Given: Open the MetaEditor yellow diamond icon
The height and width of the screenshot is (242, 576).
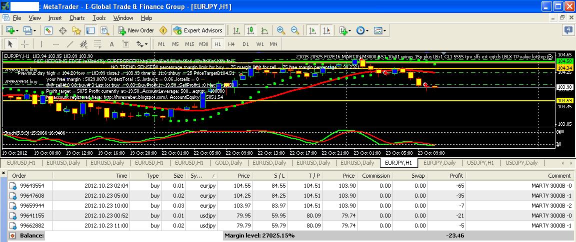Looking at the screenshot, I should tap(163, 30).
